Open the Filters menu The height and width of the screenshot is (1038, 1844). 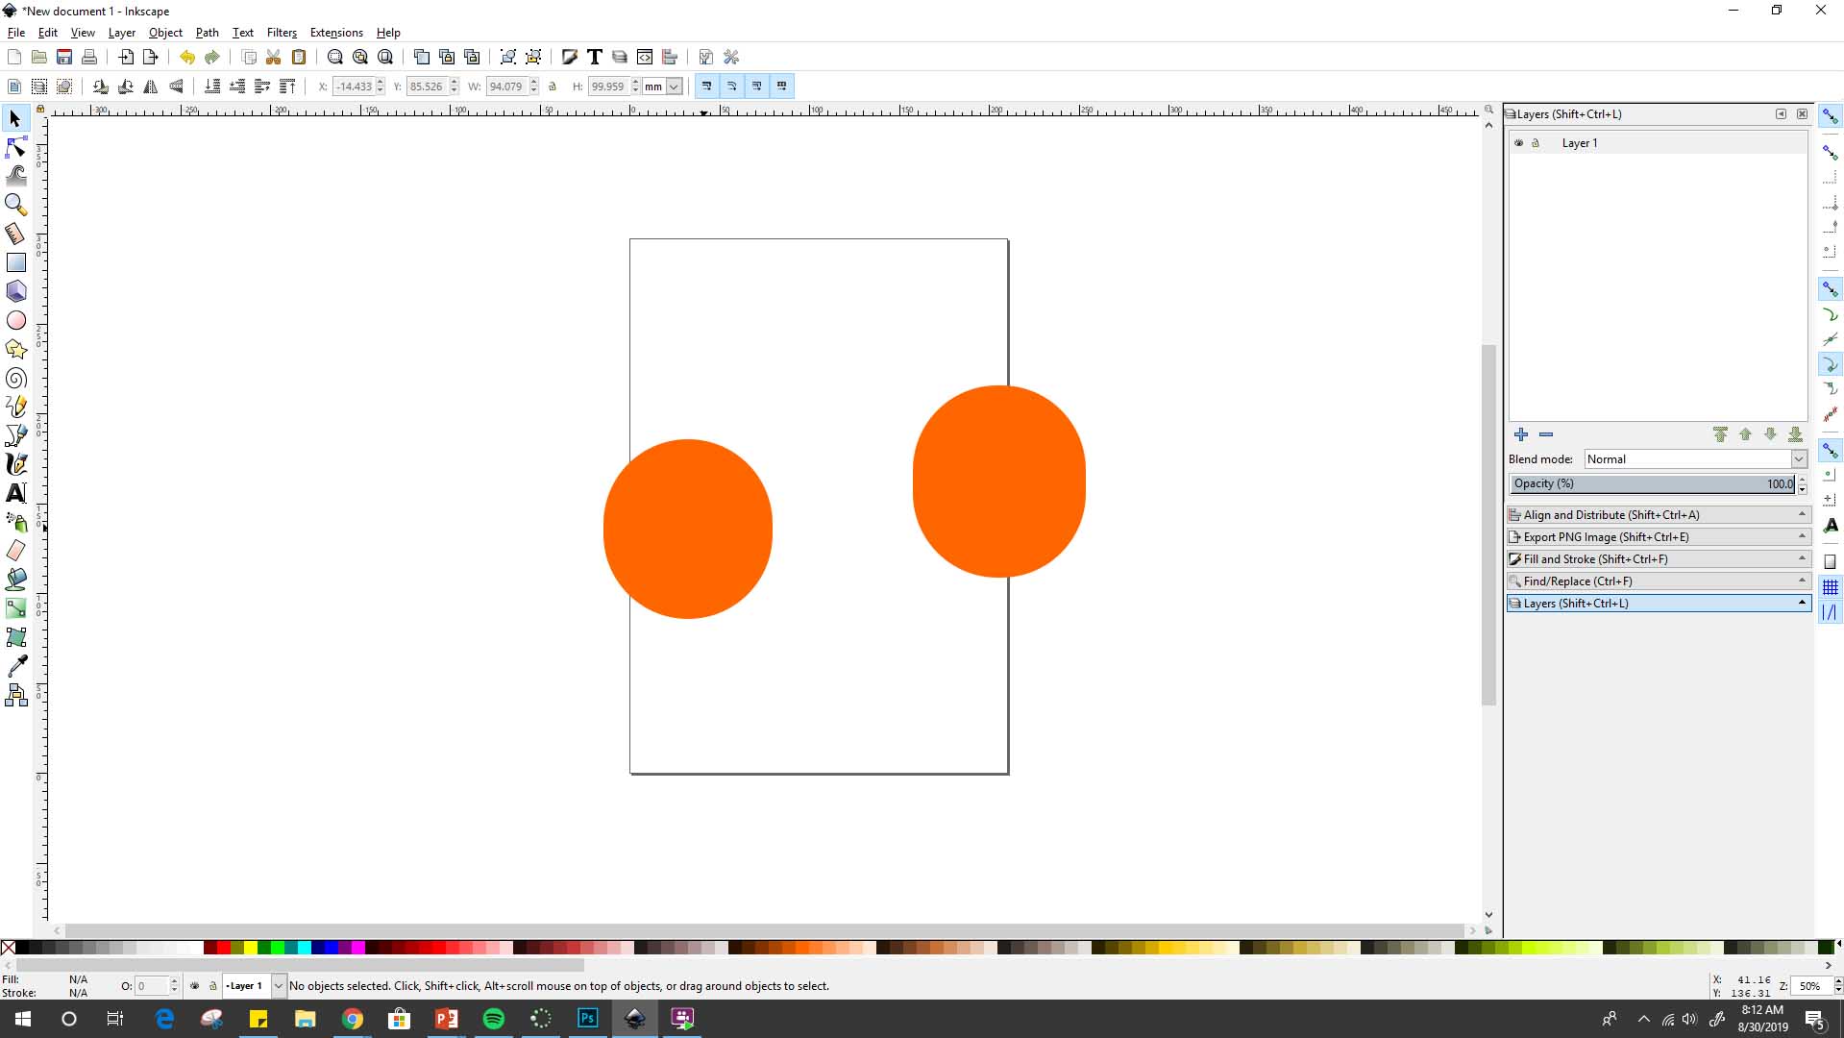tap(281, 32)
